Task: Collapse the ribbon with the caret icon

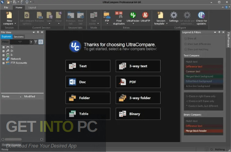Action: 223,7
